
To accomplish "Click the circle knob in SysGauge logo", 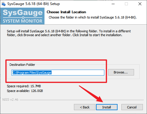I will 23,18.
